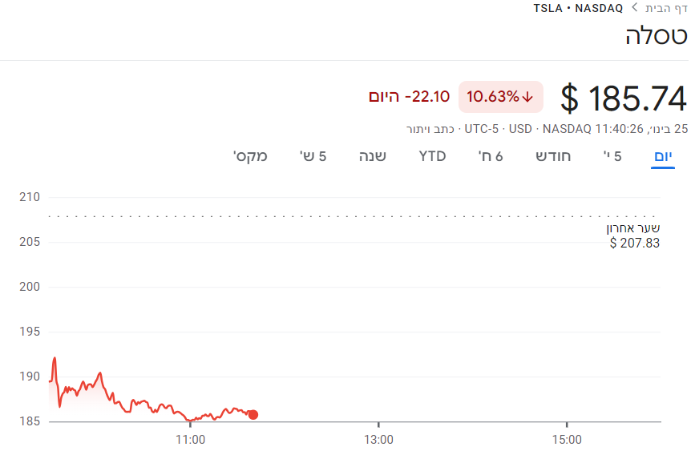Click the 'שער אחרון' $207.83 previous close label
Screen dimensions: 695x455
(x=633, y=236)
